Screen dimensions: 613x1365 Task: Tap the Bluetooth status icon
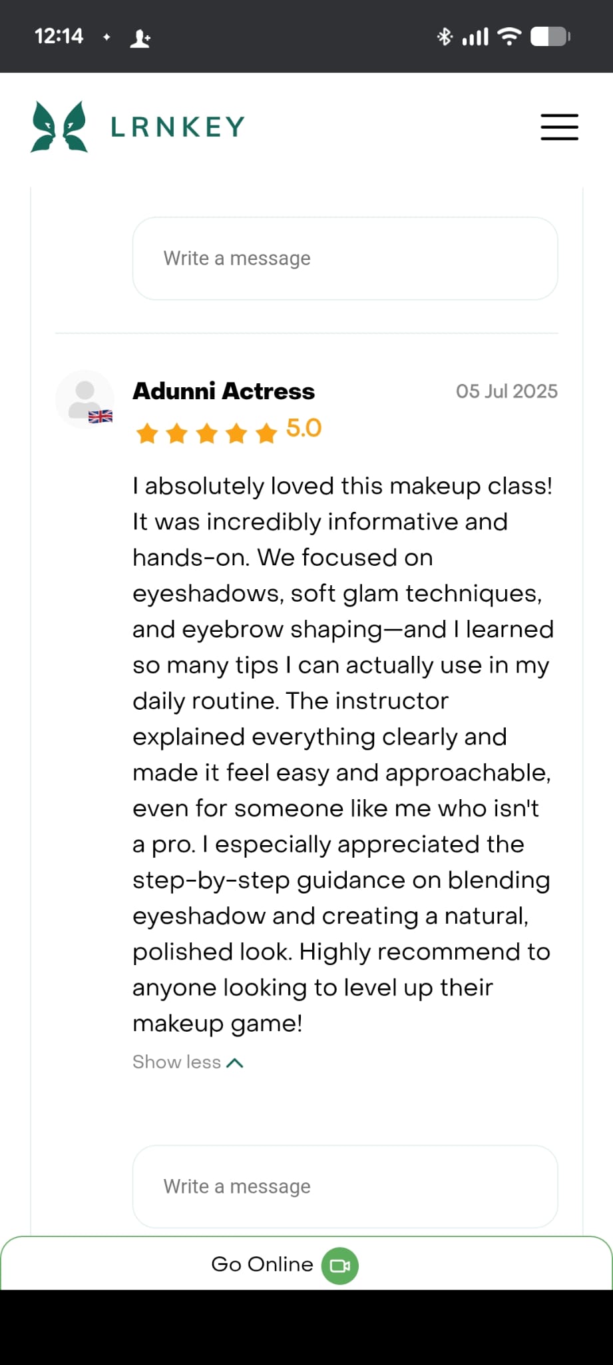[x=444, y=37]
